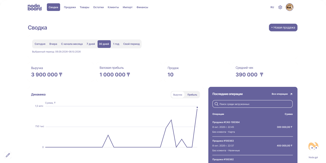Open the Клиенты section
Viewport: 326px width, 163px height.
point(113,7)
